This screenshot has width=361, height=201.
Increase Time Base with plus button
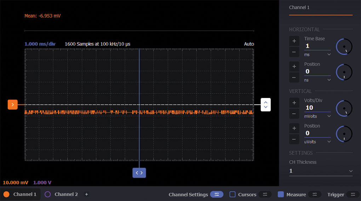point(294,41)
